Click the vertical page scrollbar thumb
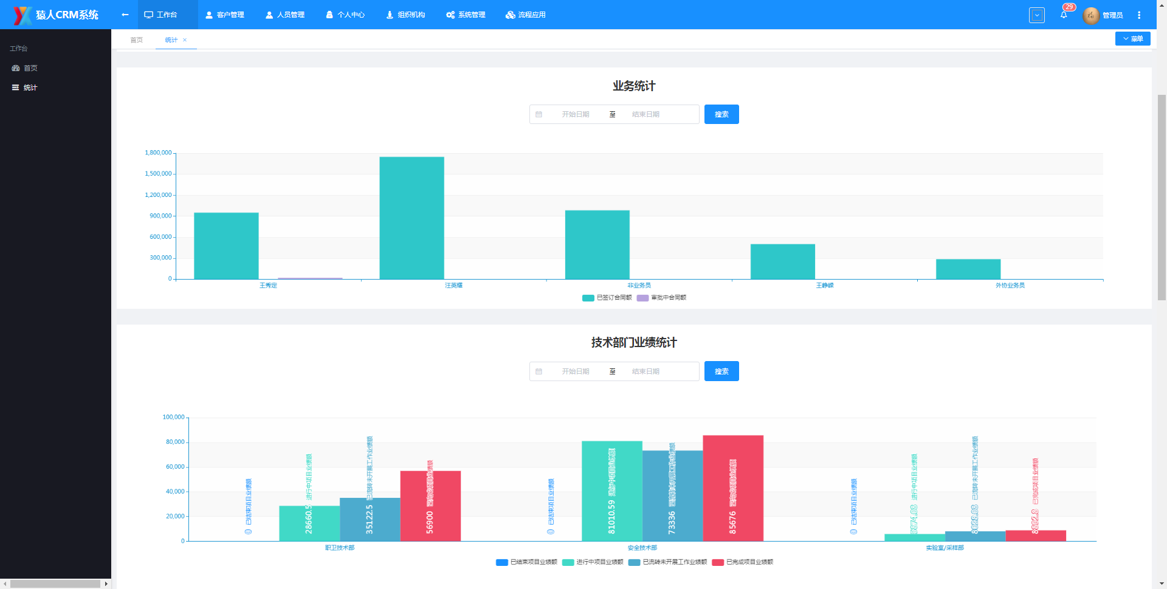The image size is (1167, 589). 1162,198
